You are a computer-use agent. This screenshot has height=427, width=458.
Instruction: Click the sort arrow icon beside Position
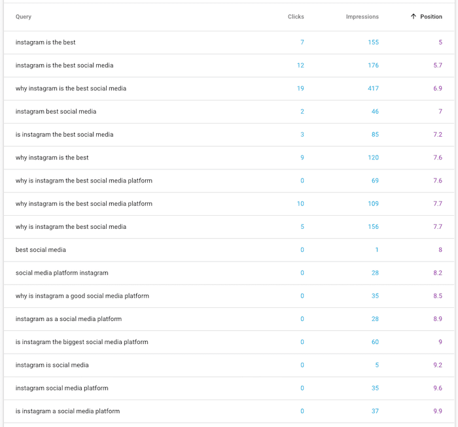(414, 16)
